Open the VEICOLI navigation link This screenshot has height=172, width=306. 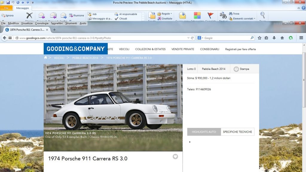pos(124,49)
